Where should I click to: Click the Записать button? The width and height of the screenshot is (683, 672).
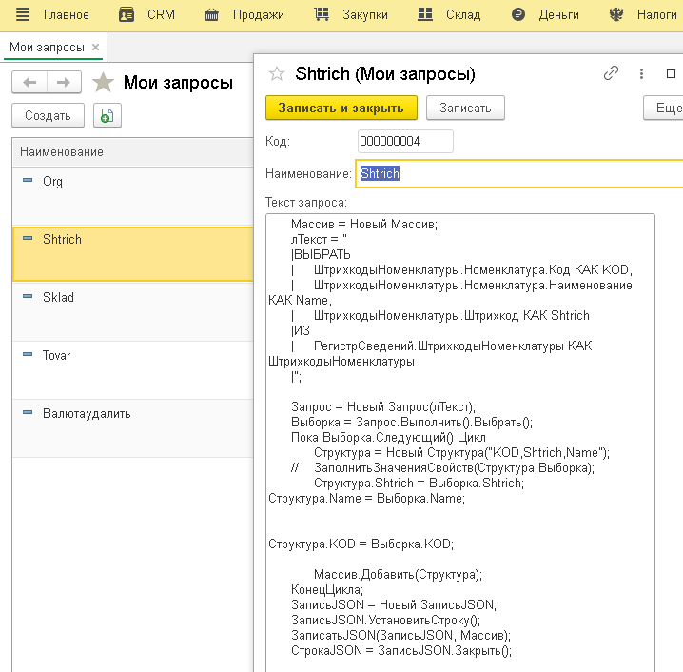click(x=465, y=108)
